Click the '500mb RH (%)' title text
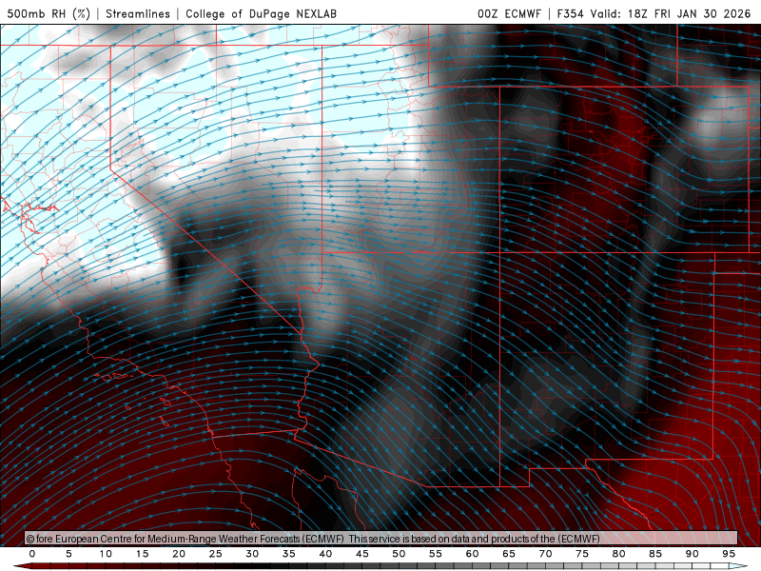Image resolution: width=761 pixels, height=571 pixels. (x=49, y=13)
